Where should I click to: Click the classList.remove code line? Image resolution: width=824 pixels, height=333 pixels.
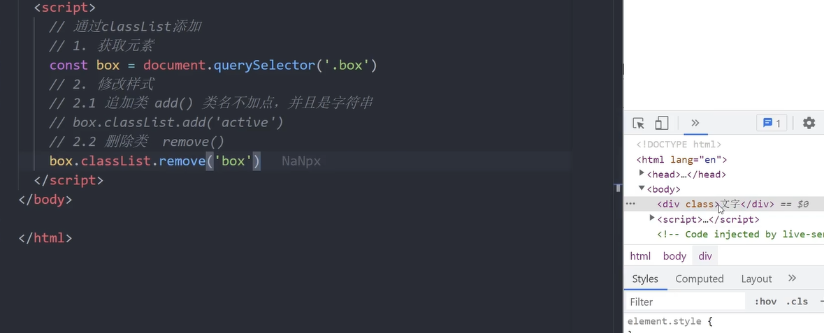click(155, 161)
